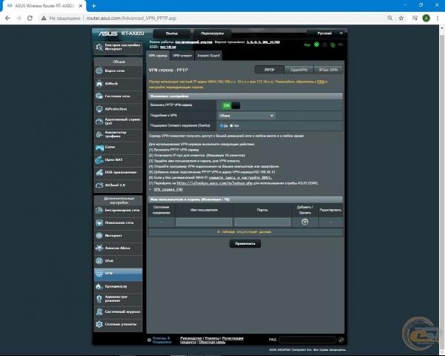Focus the username (Имя пользователя) input field
The image size is (445, 356).
click(x=205, y=222)
